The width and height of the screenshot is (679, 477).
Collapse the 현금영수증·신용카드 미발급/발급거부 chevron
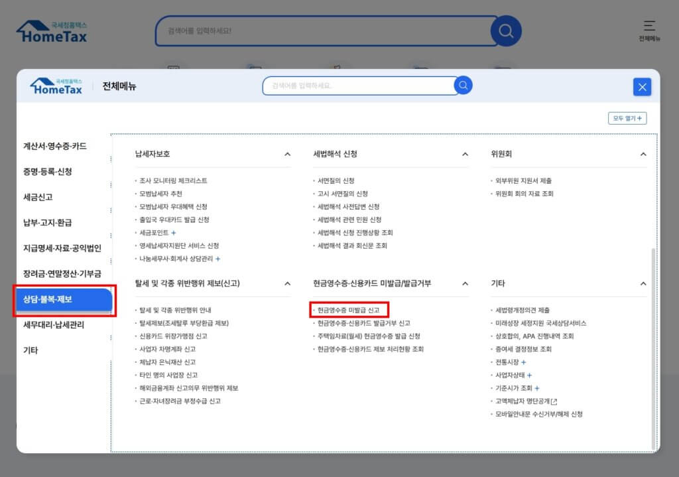465,284
